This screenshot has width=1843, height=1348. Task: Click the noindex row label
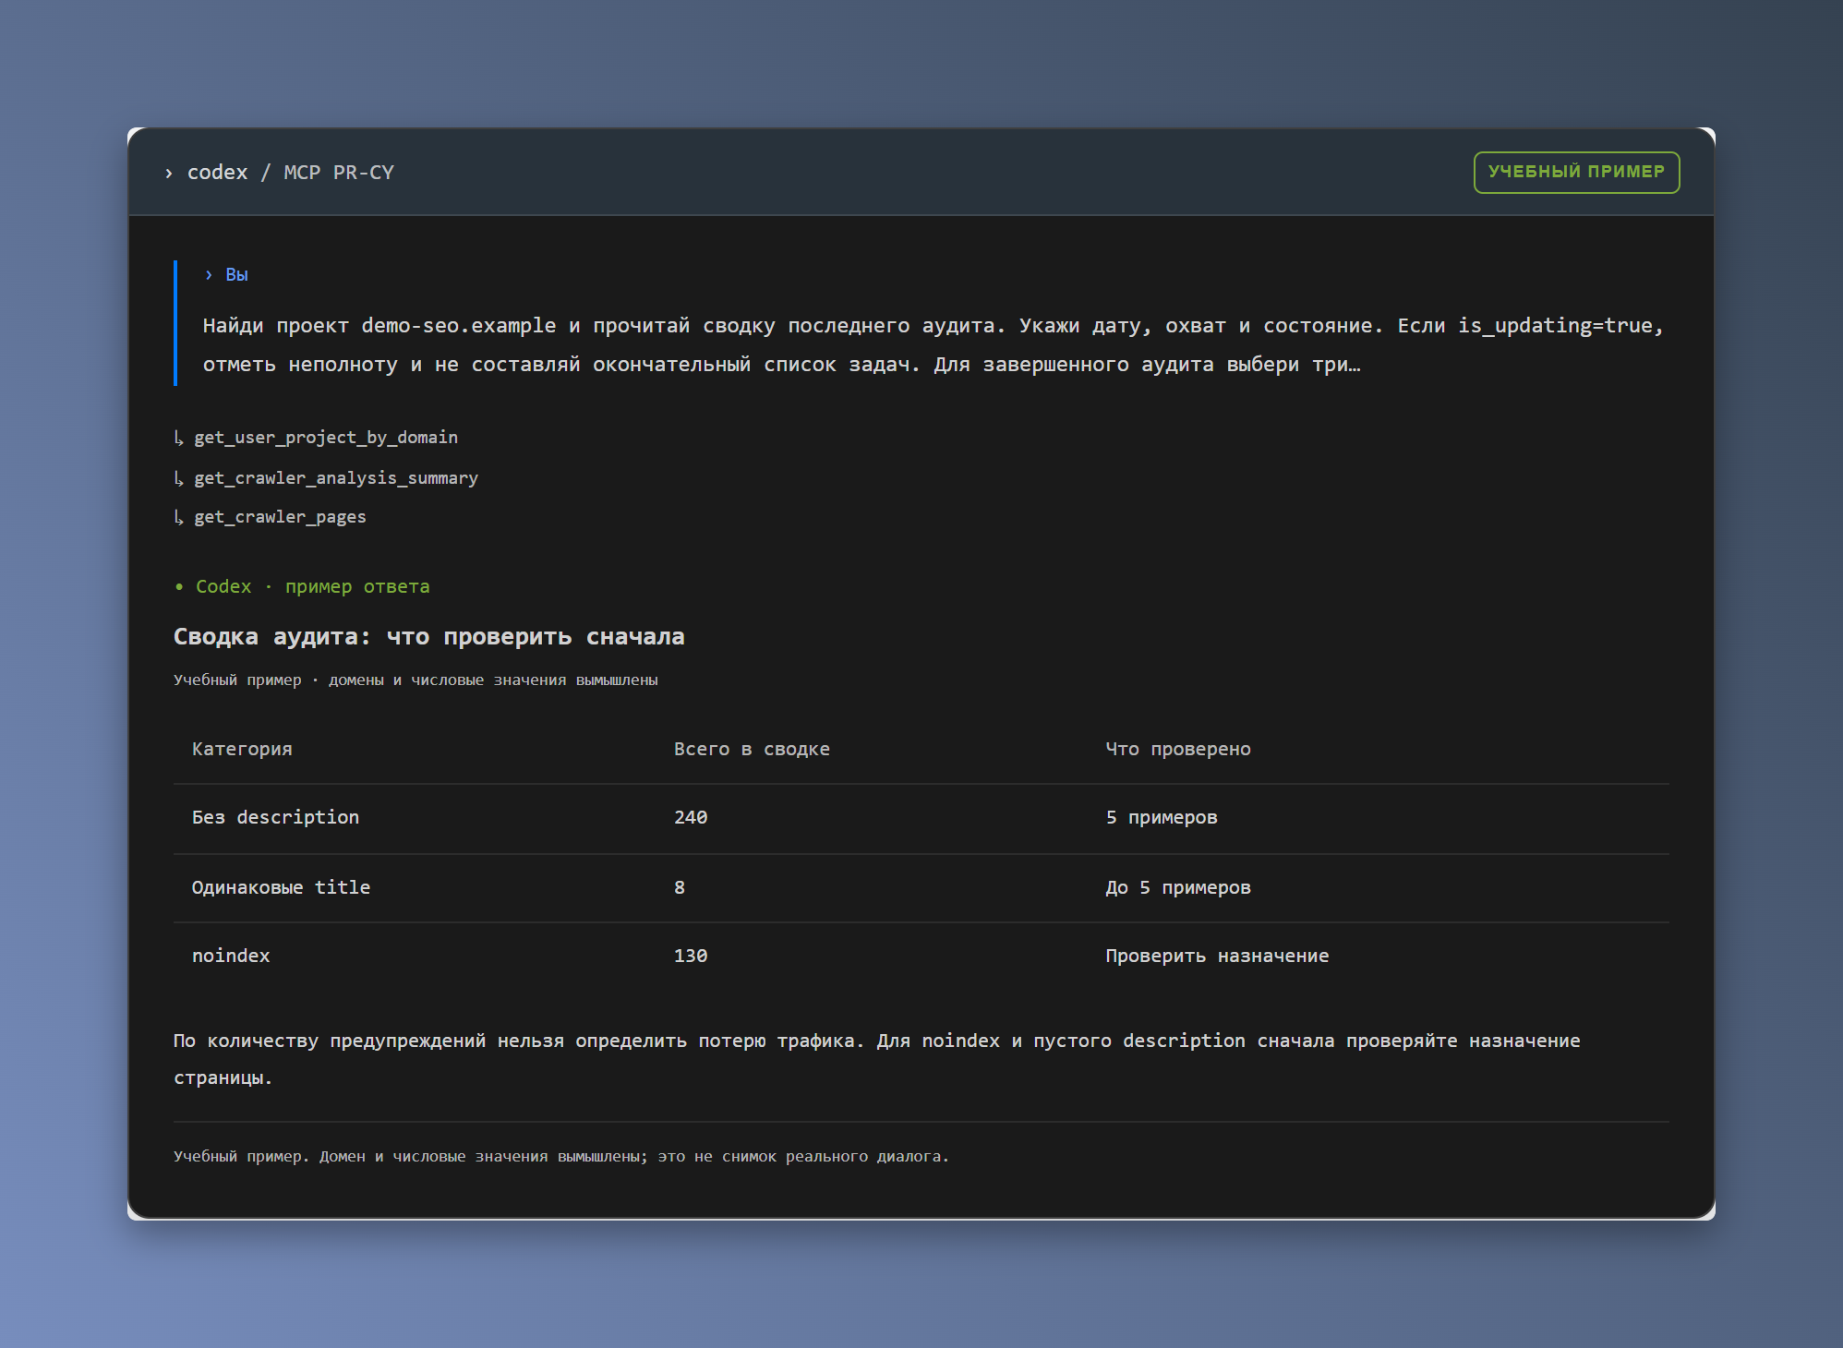point(231,957)
